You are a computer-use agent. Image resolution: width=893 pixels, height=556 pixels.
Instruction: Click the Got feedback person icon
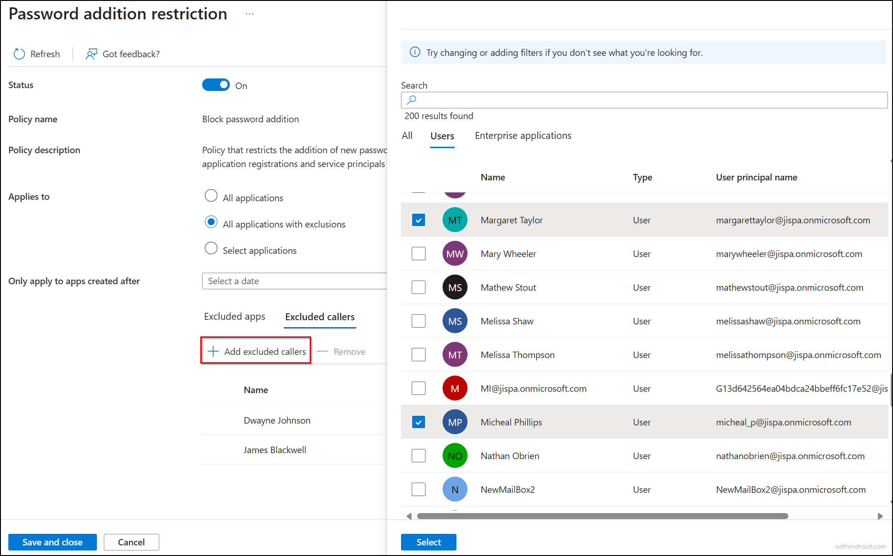[91, 54]
